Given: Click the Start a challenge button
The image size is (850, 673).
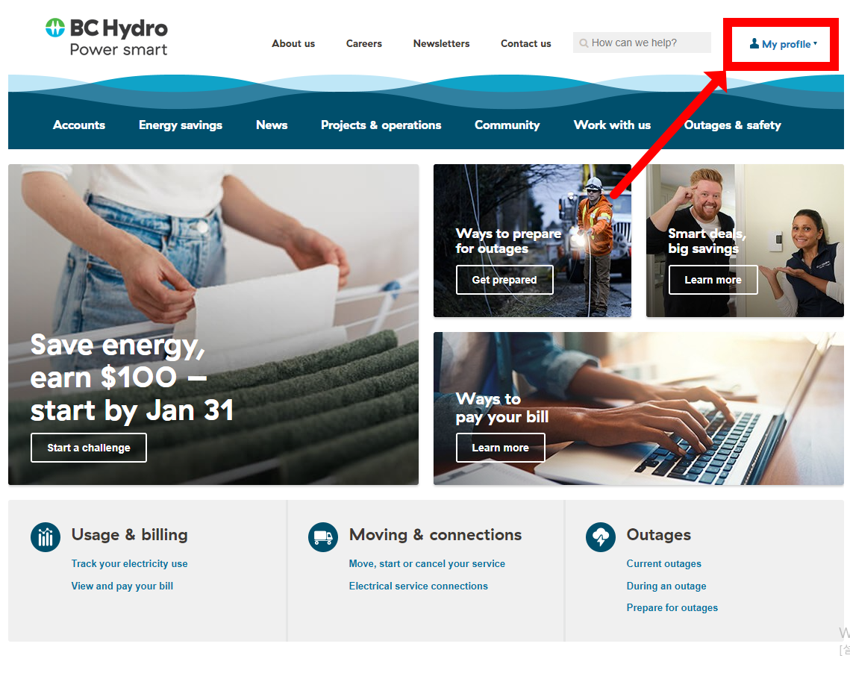Looking at the screenshot, I should (x=89, y=448).
